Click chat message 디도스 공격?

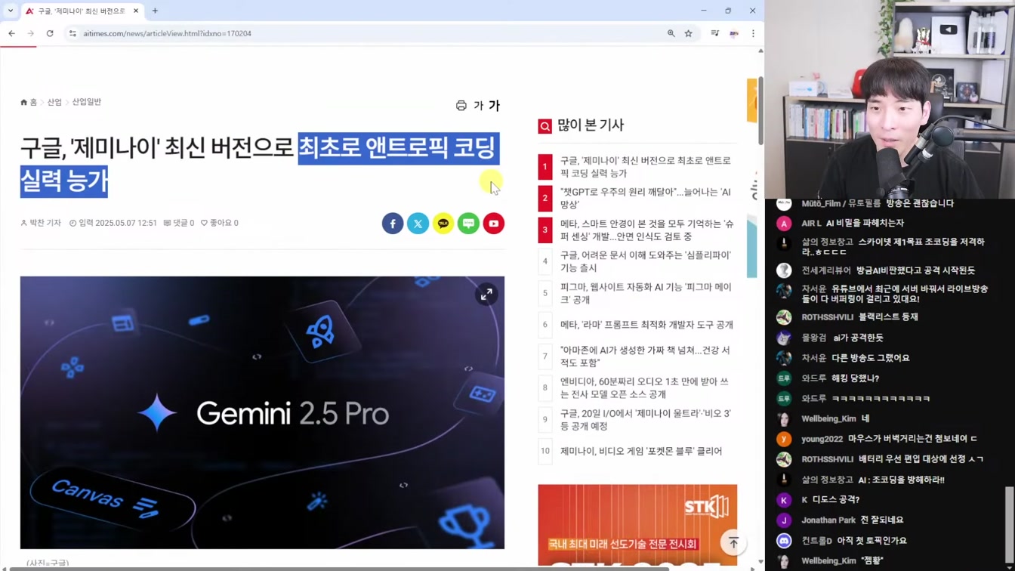click(x=836, y=500)
